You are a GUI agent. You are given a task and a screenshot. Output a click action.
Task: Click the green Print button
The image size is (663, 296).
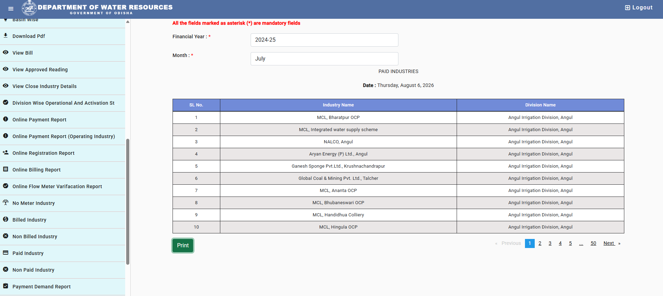pos(183,246)
